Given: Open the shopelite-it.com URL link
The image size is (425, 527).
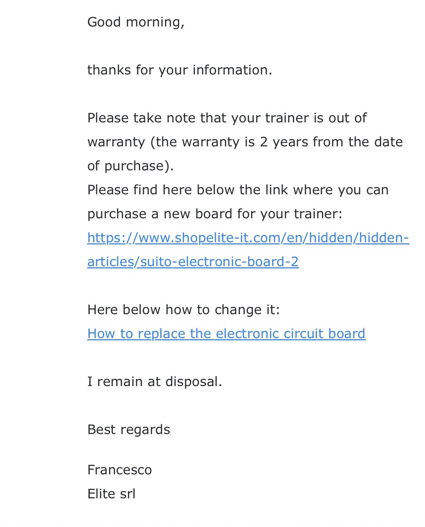Looking at the screenshot, I should (248, 238).
